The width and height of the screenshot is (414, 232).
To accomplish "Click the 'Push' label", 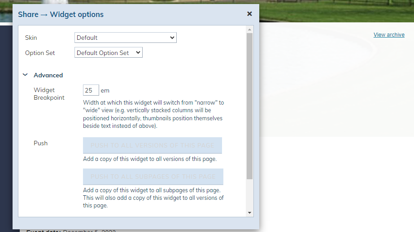I will [x=41, y=143].
